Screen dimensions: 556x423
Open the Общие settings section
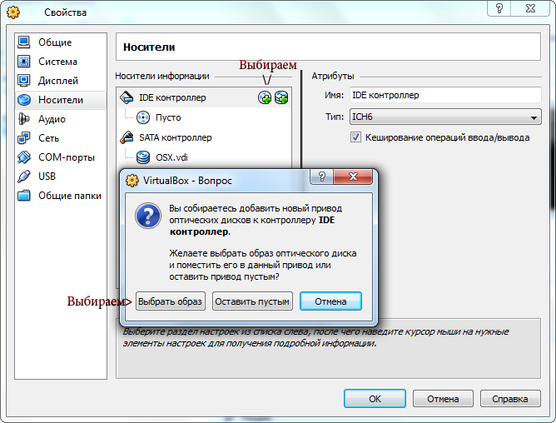pyautogui.click(x=61, y=42)
